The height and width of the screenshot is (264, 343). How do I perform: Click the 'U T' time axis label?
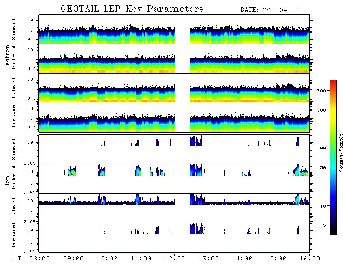(15, 259)
